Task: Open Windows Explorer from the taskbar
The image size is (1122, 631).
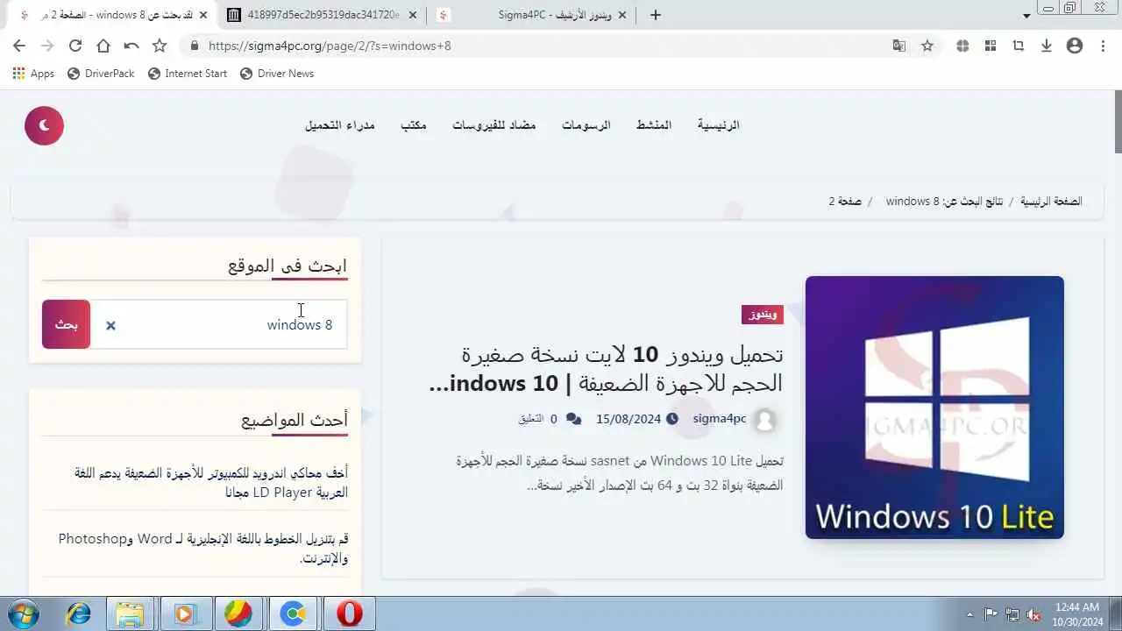Action: point(130,614)
